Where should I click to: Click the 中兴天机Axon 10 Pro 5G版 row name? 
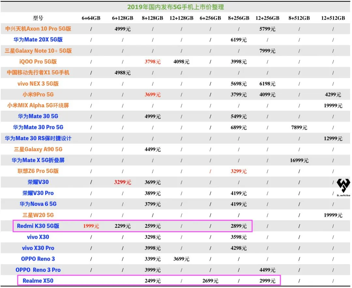(38, 29)
